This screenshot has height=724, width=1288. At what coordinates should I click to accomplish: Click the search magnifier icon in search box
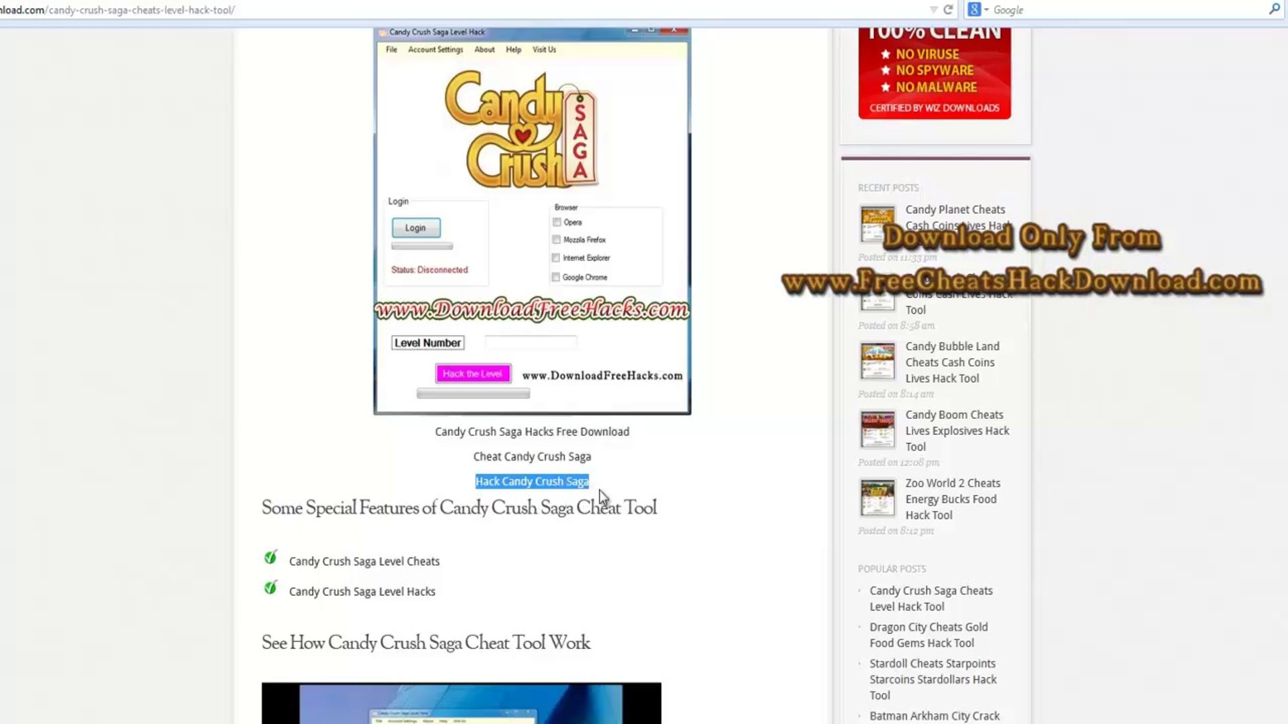[1274, 9]
